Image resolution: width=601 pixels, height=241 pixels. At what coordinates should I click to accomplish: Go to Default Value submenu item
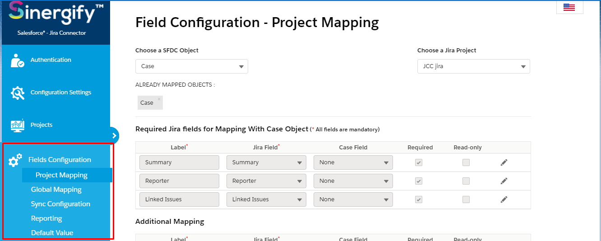pyautogui.click(x=52, y=233)
